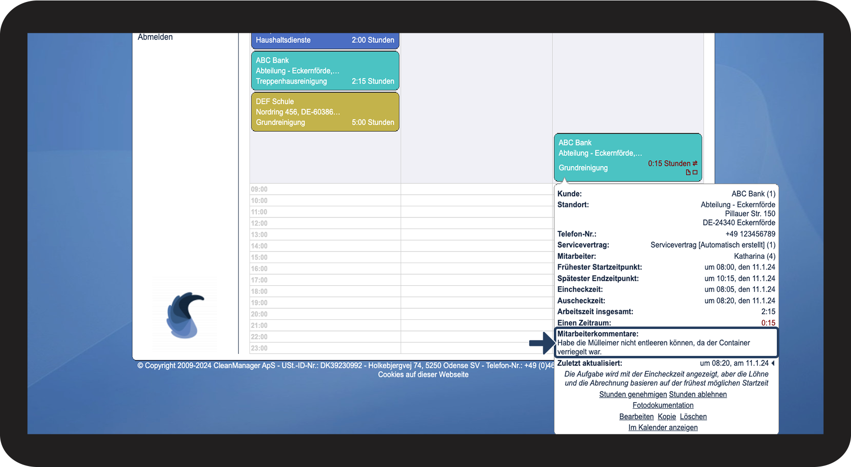Viewport: 851px width, 467px height.
Task: Select the Haushaltsdienste 2:00 Stunden task card
Action: (325, 40)
